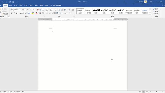Click the enclosed character icon

[x=43, y=13]
